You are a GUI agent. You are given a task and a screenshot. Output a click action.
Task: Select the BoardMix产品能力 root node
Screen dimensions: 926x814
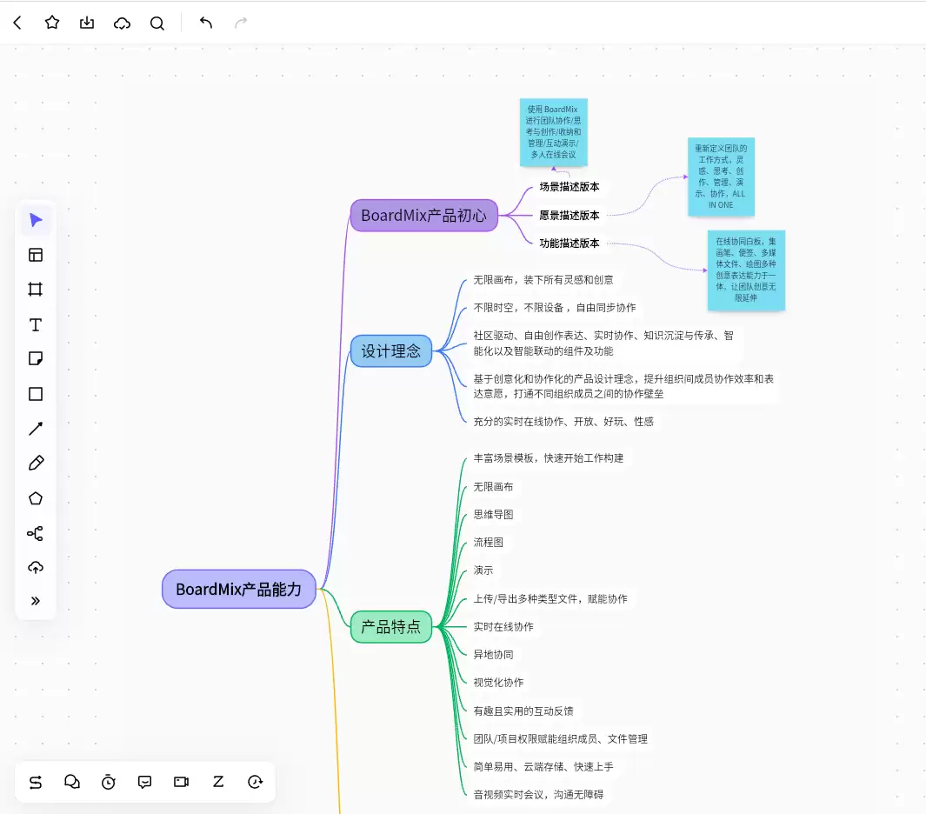[238, 589]
